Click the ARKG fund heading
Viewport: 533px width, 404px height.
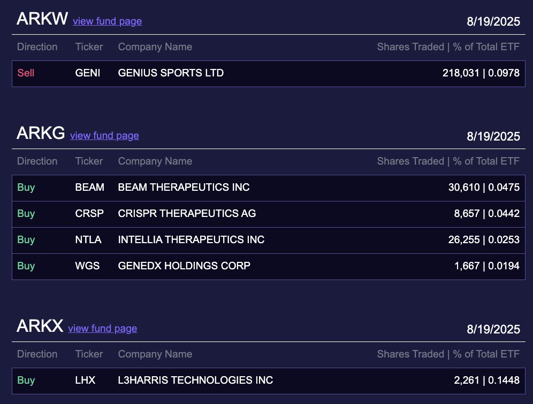[41, 133]
